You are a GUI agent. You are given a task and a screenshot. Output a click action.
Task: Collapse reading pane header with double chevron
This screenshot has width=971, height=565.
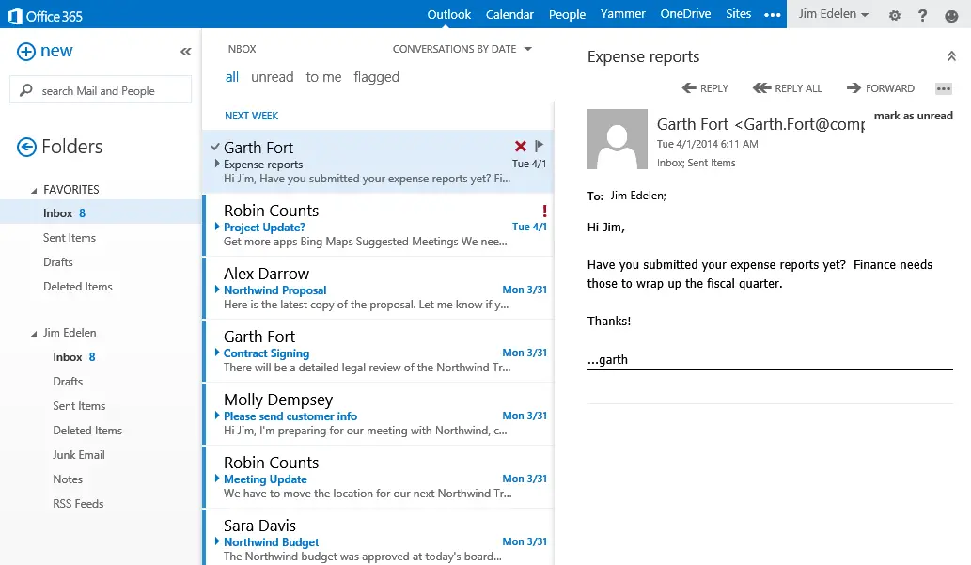point(952,56)
